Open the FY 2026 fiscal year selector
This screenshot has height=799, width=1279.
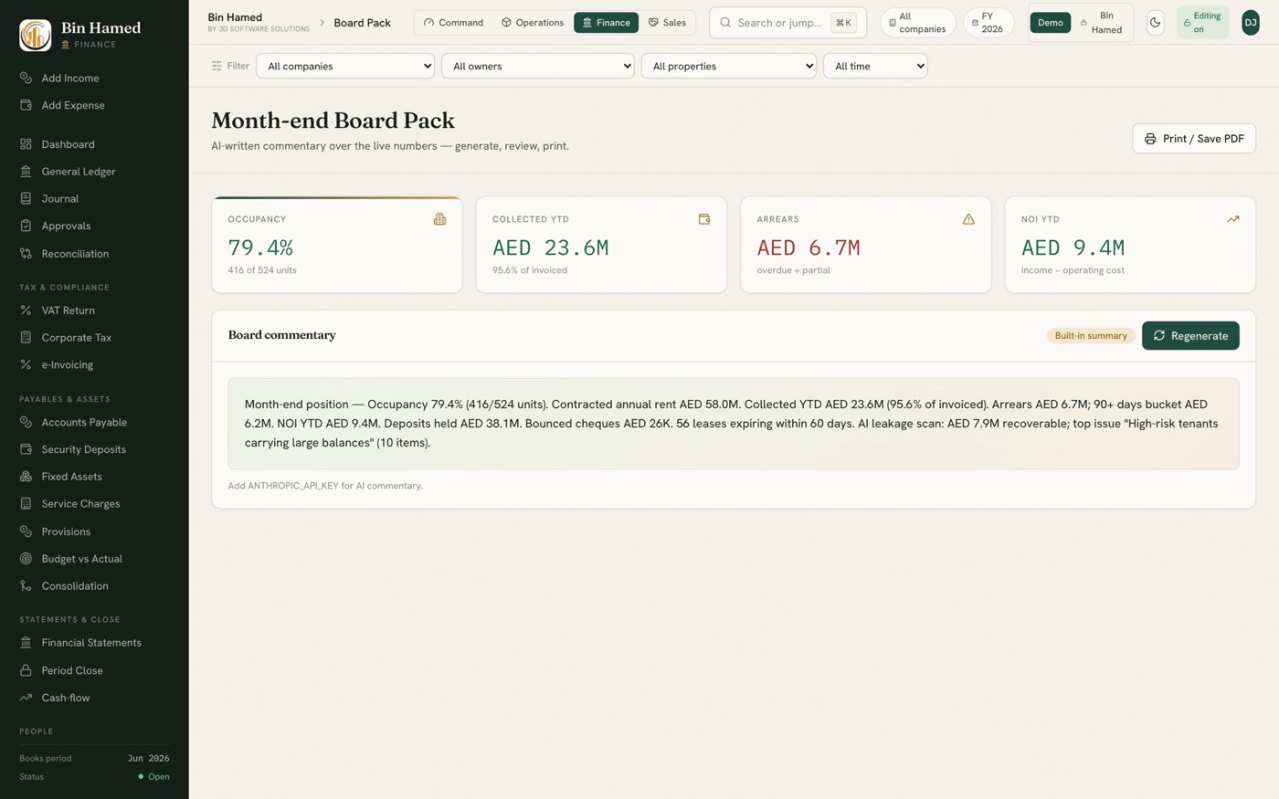pos(988,23)
